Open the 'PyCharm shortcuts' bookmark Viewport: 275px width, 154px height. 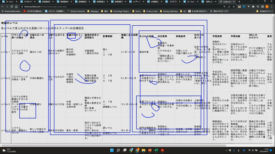click(77, 11)
